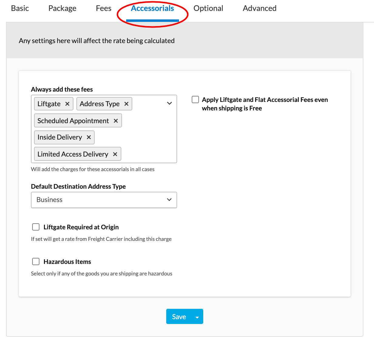Viewport: 374px width, 344px height.
Task: Open the Save button arrow menu
Action: click(197, 317)
